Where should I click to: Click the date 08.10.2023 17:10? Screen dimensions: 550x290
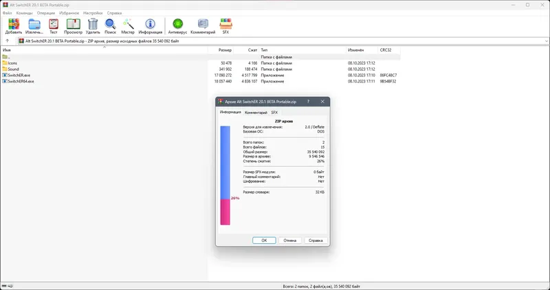pos(362,76)
